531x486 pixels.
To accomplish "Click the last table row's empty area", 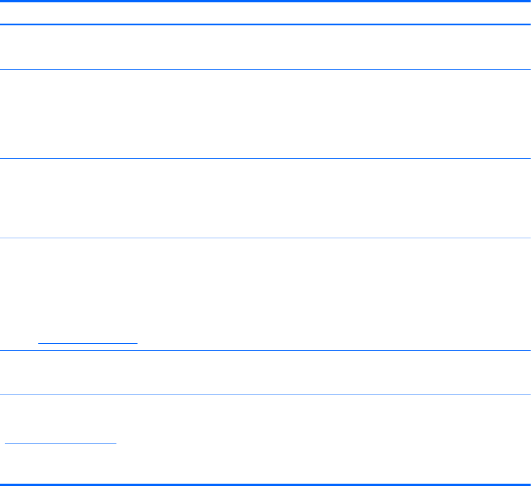I will point(265,419).
